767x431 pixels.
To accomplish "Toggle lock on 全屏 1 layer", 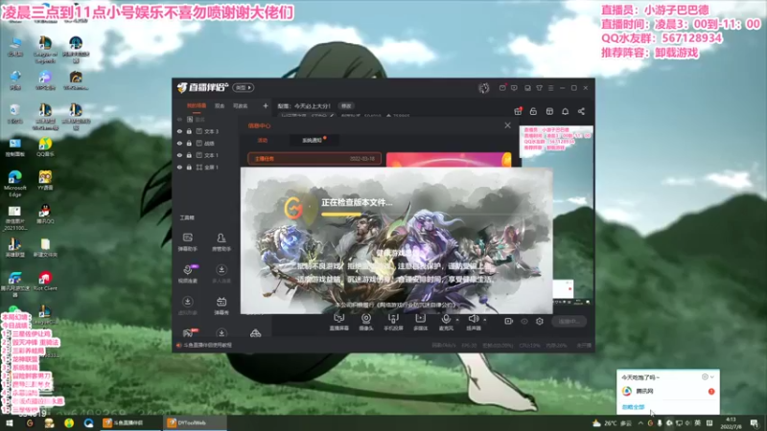I will tap(189, 167).
